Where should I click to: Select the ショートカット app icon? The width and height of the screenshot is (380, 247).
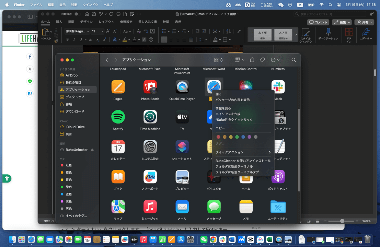click(182, 147)
